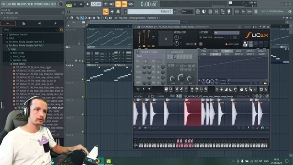This screenshot has height=165, width=293.
Task: Open the OPTIONS menu
Action: (38, 4)
